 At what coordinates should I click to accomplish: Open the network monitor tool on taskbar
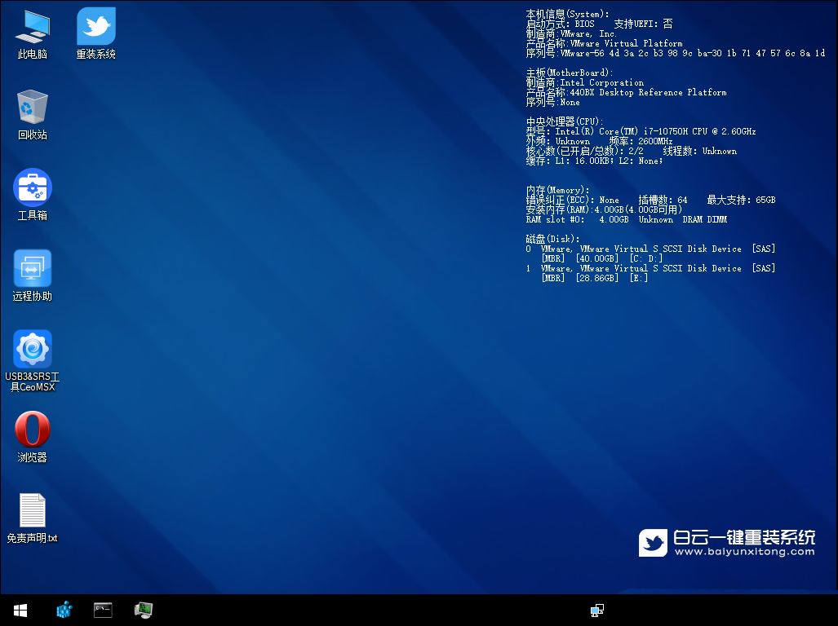click(144, 610)
